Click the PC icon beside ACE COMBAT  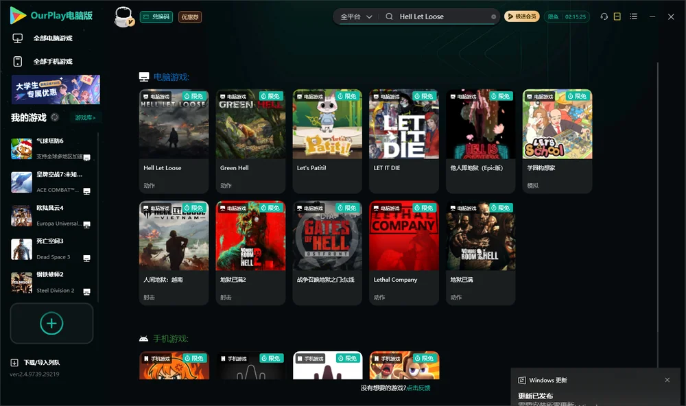pos(86,191)
